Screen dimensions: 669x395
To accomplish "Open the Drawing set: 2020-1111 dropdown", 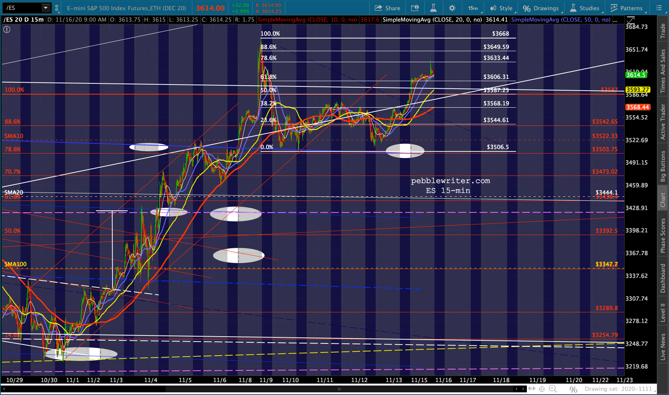I will (620, 389).
